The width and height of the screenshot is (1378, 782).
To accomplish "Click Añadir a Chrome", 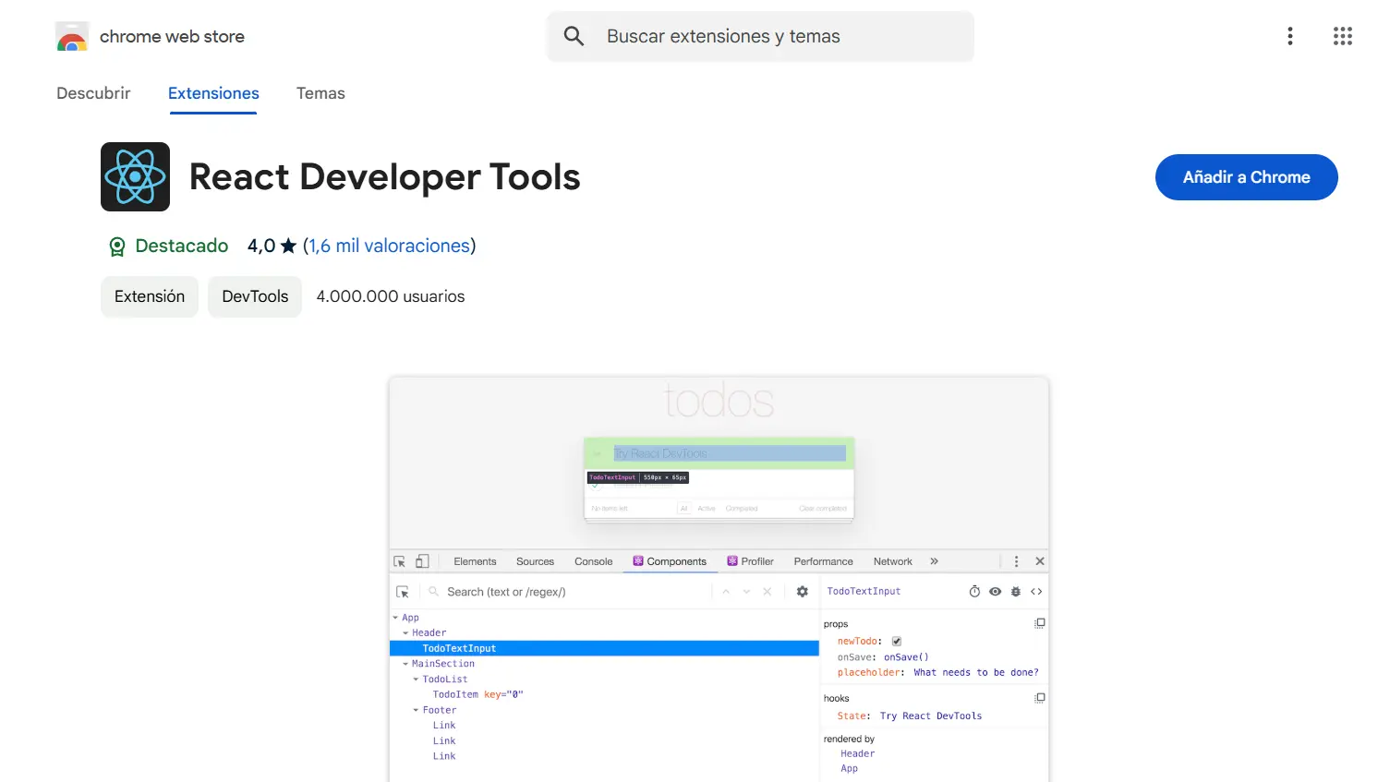I will click(1246, 177).
